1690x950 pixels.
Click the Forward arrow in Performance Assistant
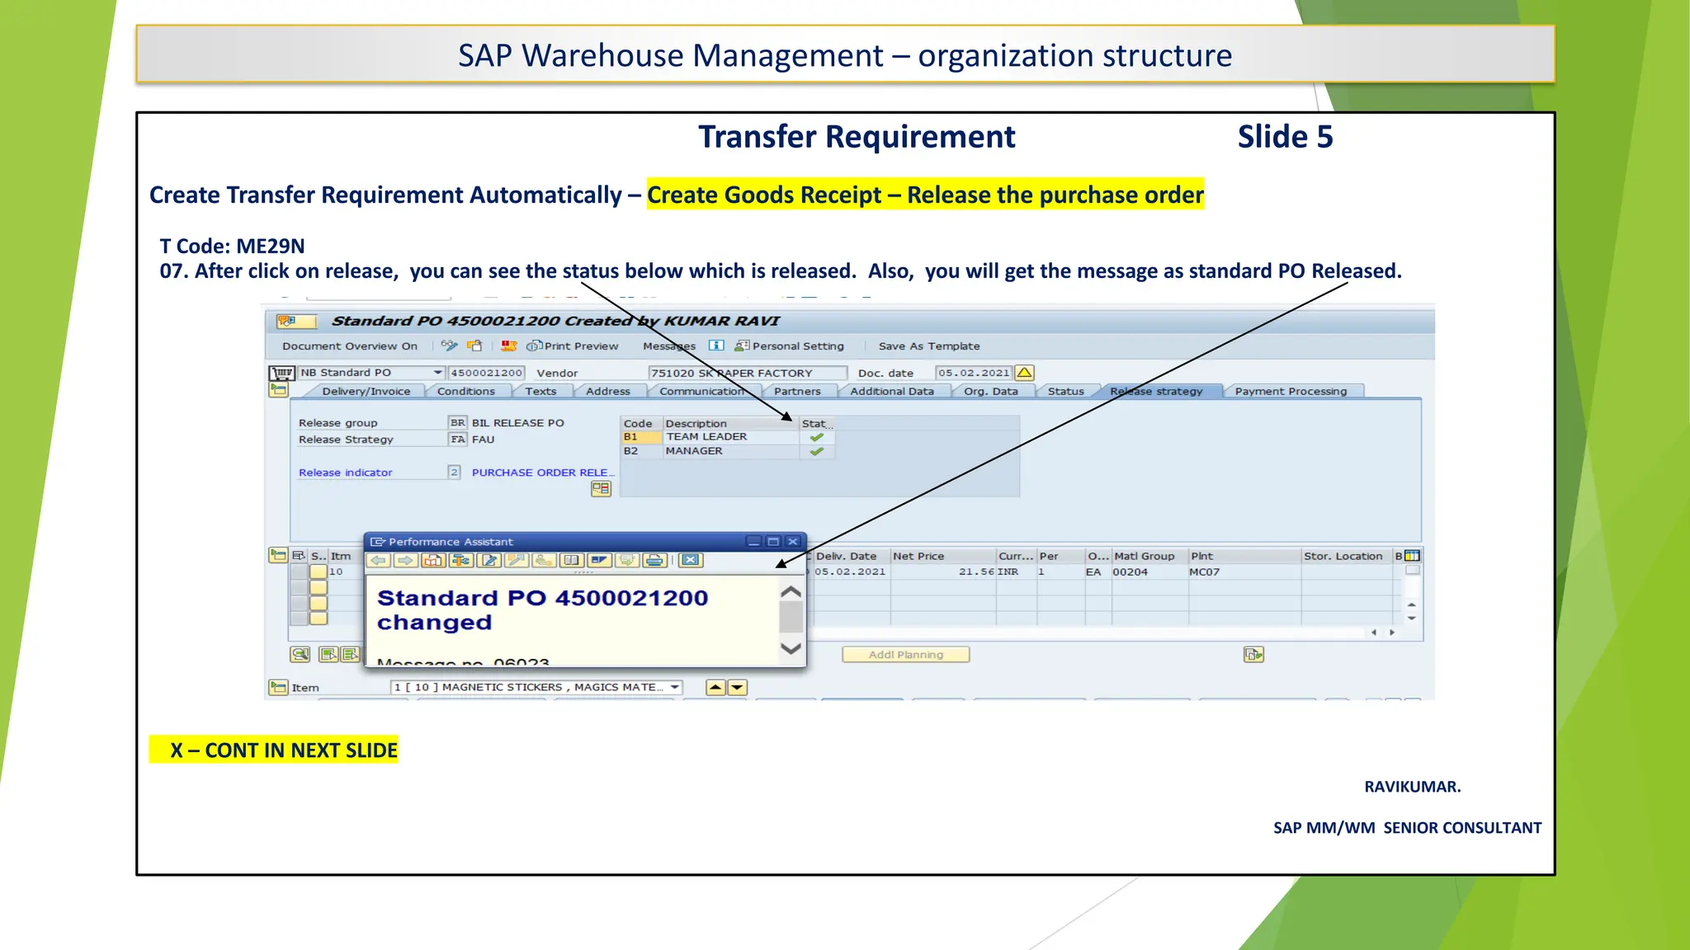coord(405,561)
